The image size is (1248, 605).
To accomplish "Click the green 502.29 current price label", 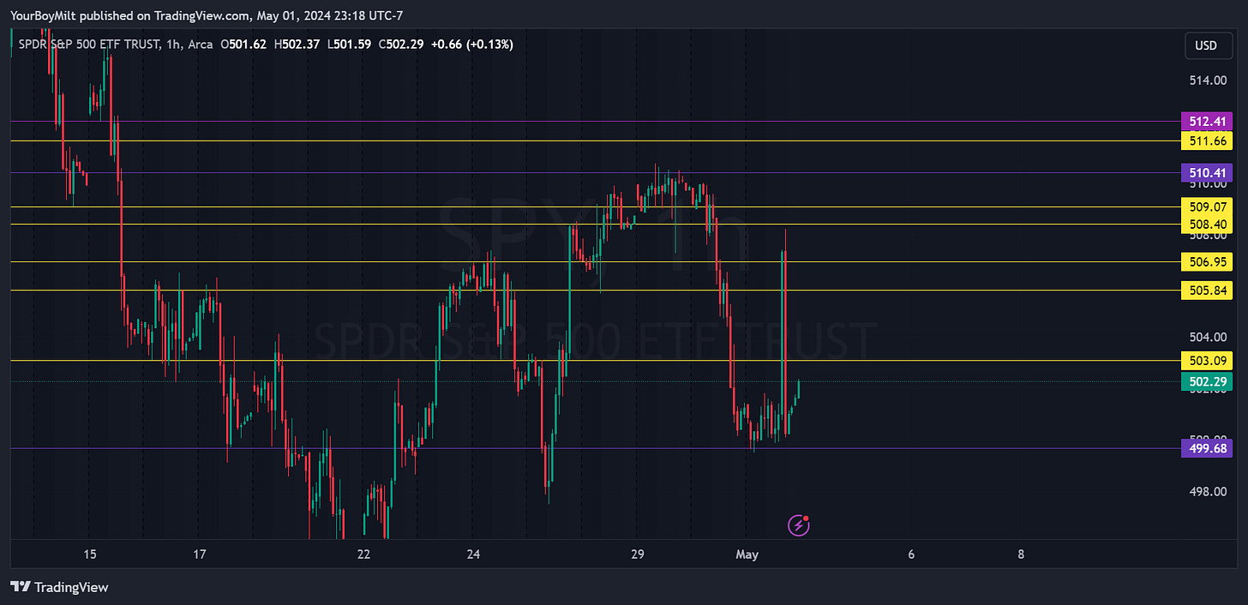I will pos(1206,381).
